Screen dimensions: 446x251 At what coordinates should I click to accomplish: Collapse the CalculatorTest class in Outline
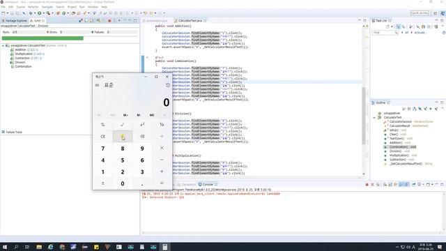point(374,118)
